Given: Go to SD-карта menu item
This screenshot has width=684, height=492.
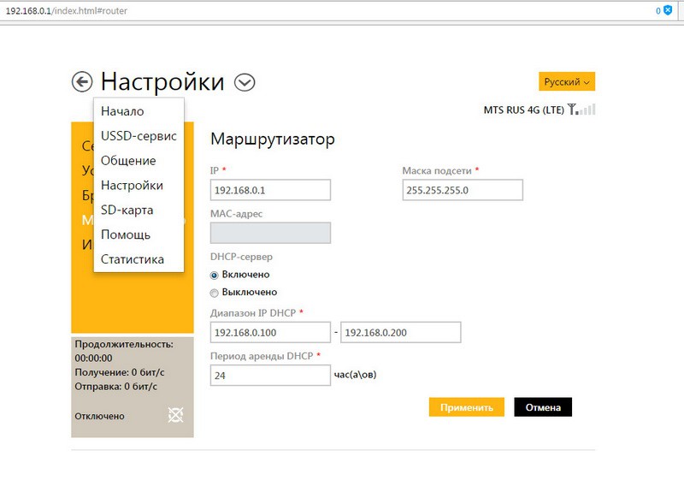Looking at the screenshot, I should (x=127, y=210).
